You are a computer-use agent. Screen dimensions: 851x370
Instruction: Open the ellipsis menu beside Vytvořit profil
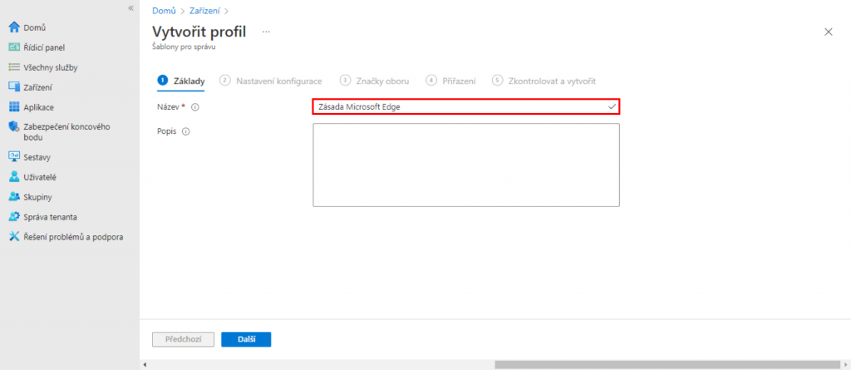267,31
